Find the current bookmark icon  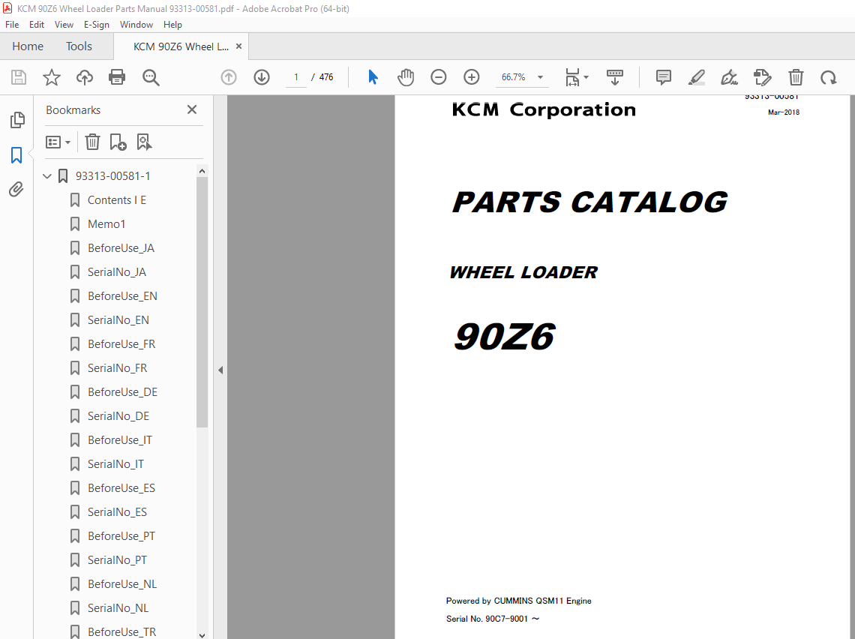144,142
